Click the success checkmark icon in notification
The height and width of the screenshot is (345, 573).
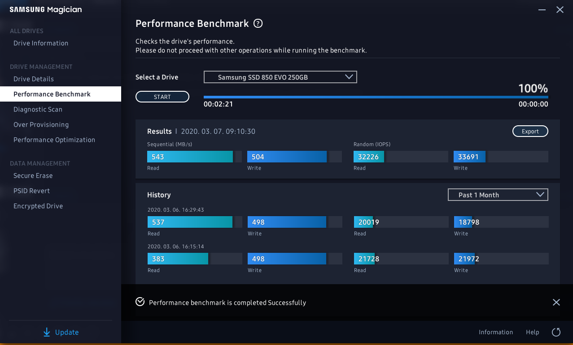pos(140,302)
